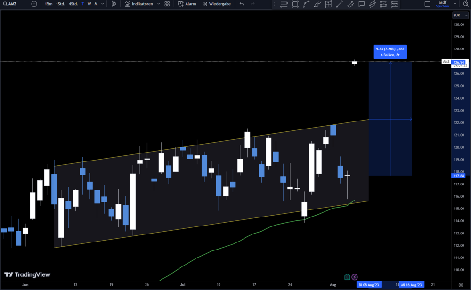Switch to the 4Std. timeframe
471x290 pixels.
[x=73, y=4]
